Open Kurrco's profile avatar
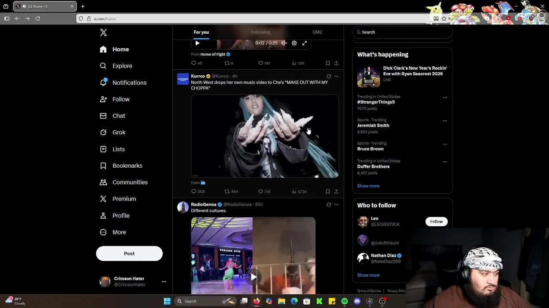Screen dimensions: 549x308 click(x=183, y=79)
